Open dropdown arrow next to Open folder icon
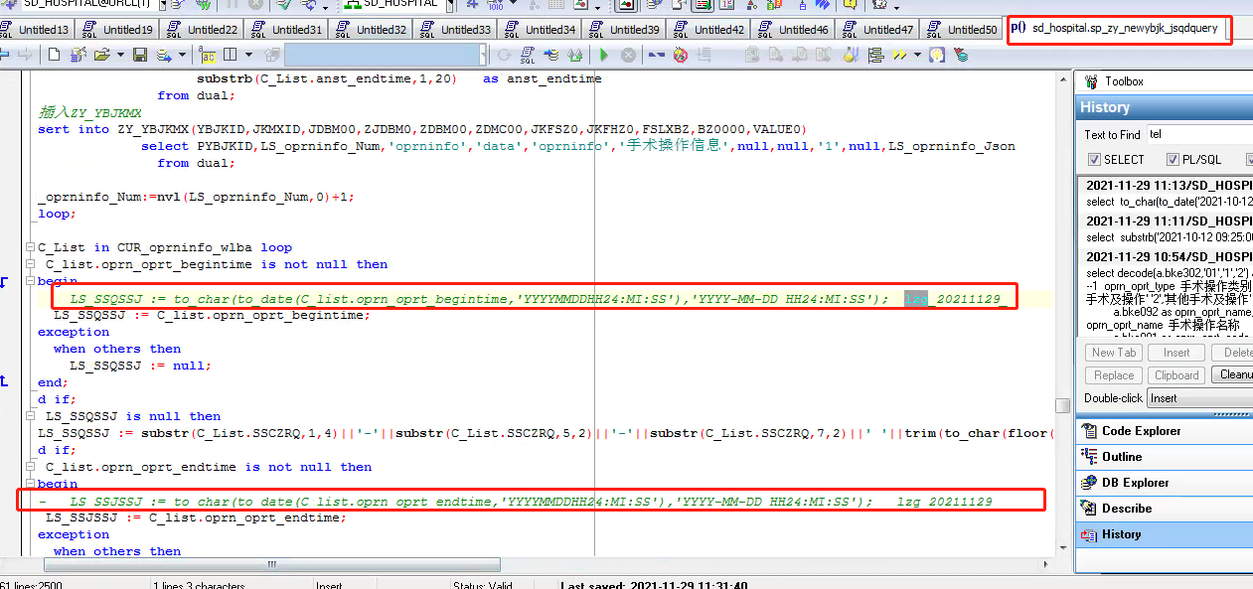1253x589 pixels. click(120, 55)
